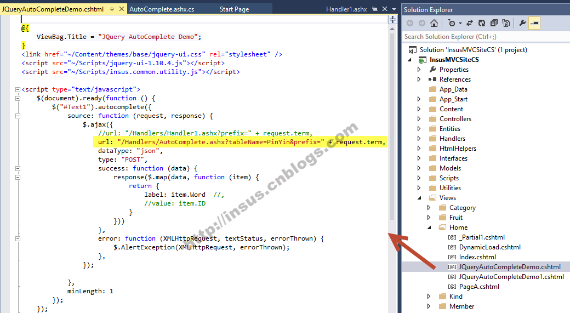Select the Category folder under Views

point(463,208)
